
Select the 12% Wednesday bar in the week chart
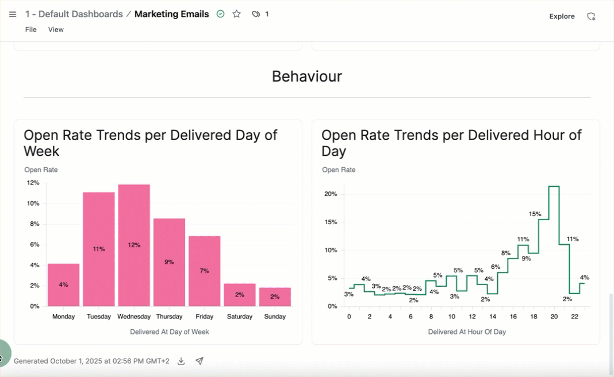point(134,244)
